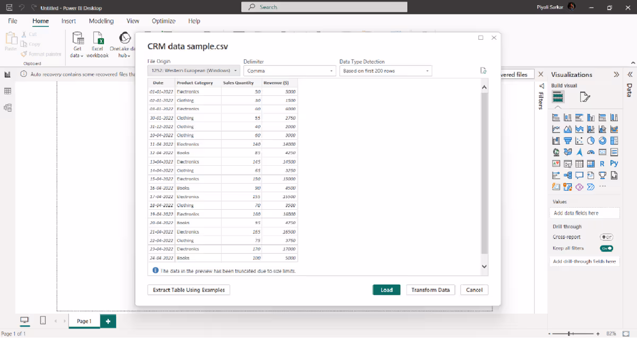Select the Clustered bar chart visual
Screen dimensions: 637x338
(579, 118)
